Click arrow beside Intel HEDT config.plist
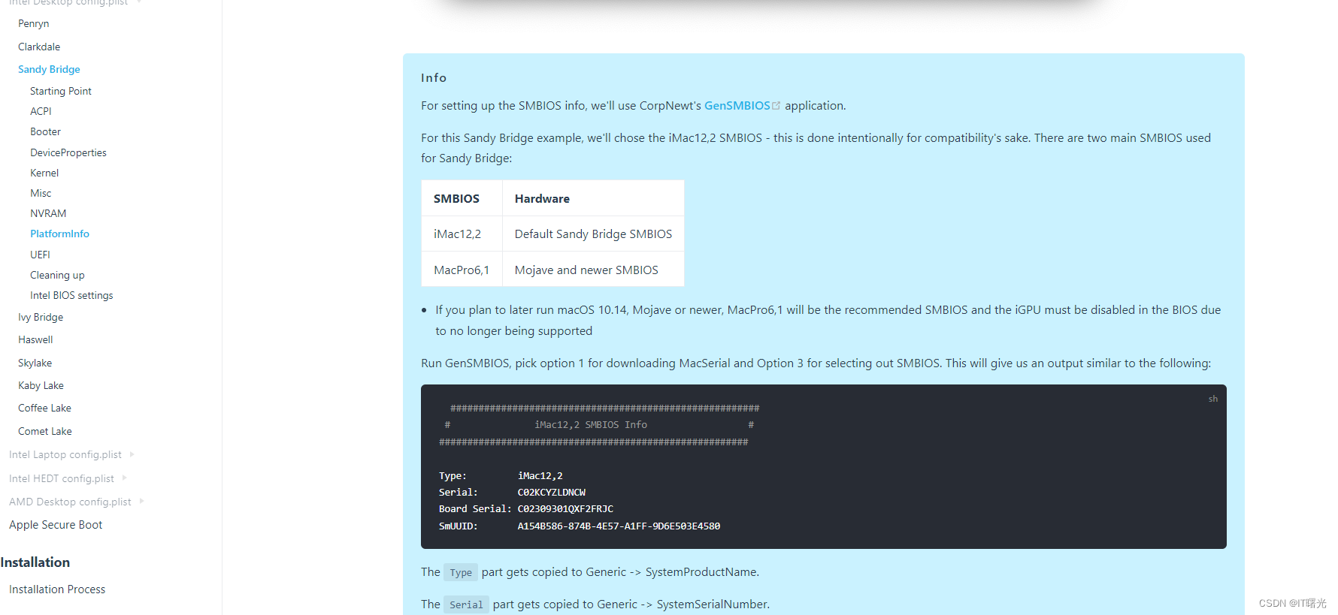 click(125, 478)
